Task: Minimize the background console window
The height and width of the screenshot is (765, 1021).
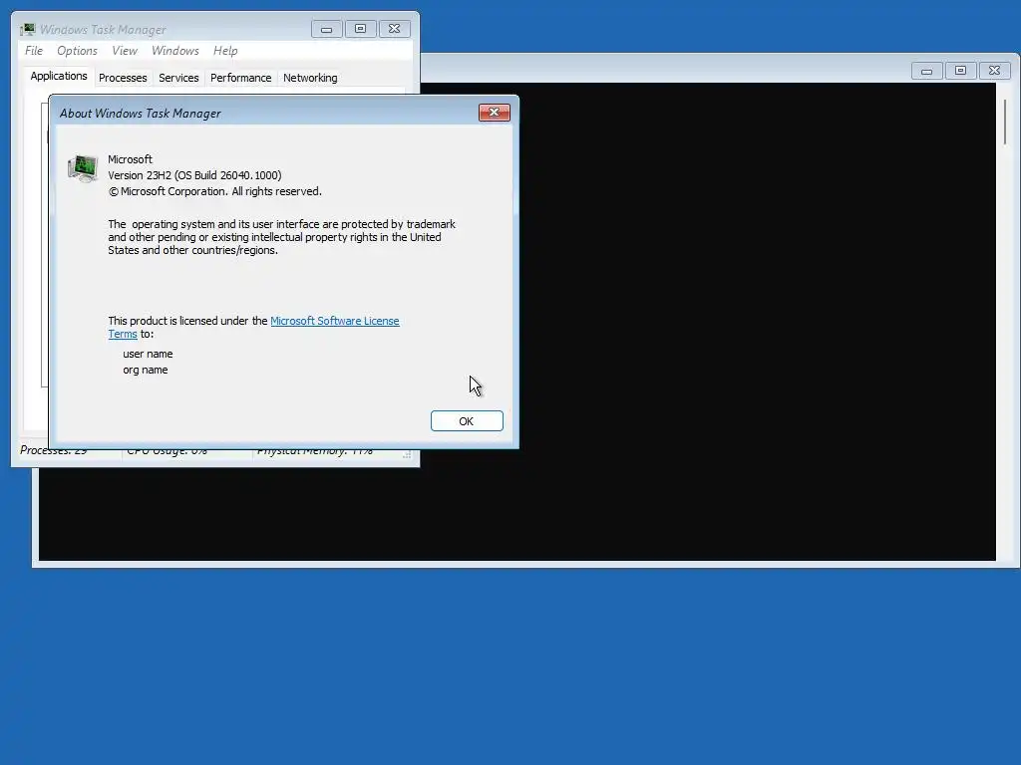Action: [x=926, y=71]
